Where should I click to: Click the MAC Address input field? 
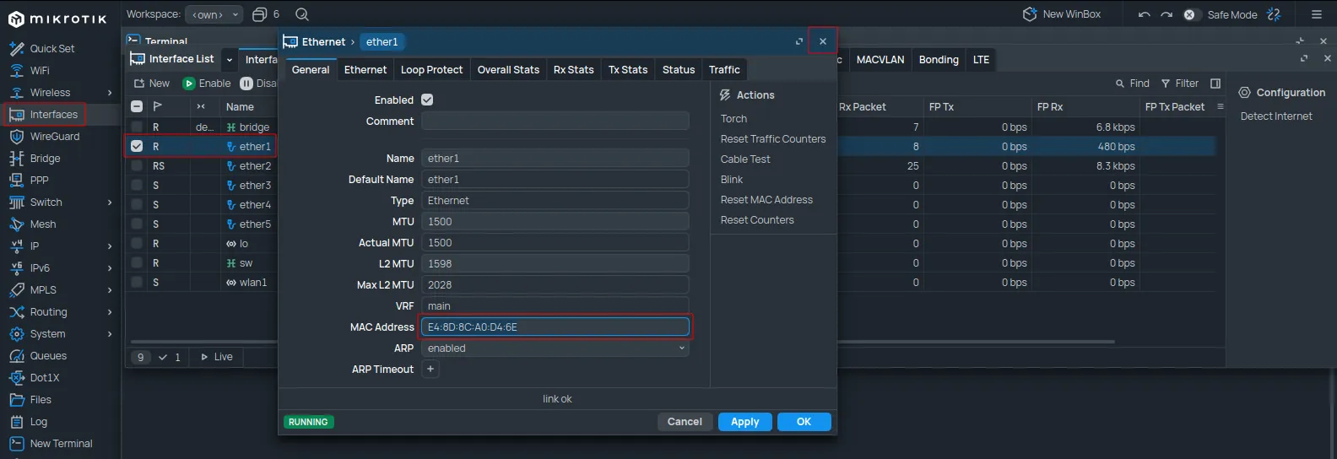(x=555, y=327)
